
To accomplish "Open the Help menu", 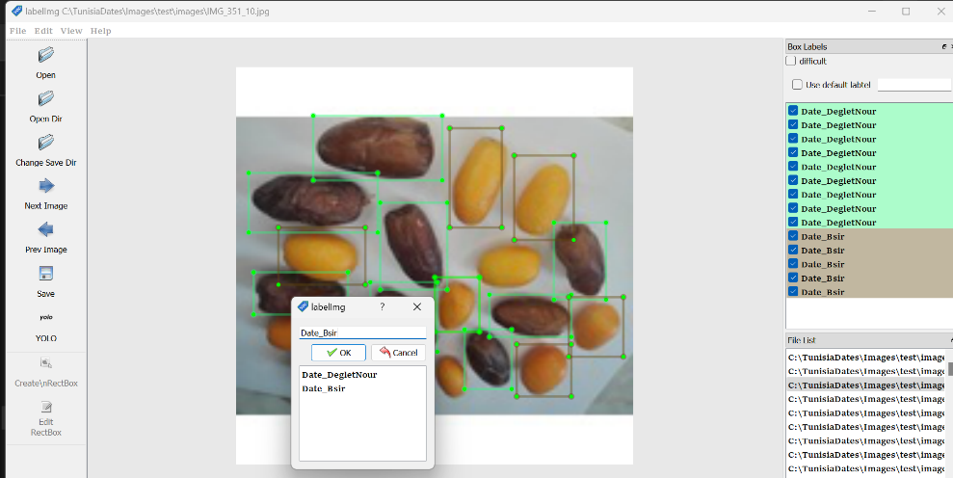I will [100, 31].
